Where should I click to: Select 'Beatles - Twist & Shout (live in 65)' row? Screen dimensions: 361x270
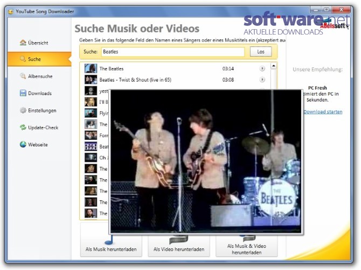176,79
